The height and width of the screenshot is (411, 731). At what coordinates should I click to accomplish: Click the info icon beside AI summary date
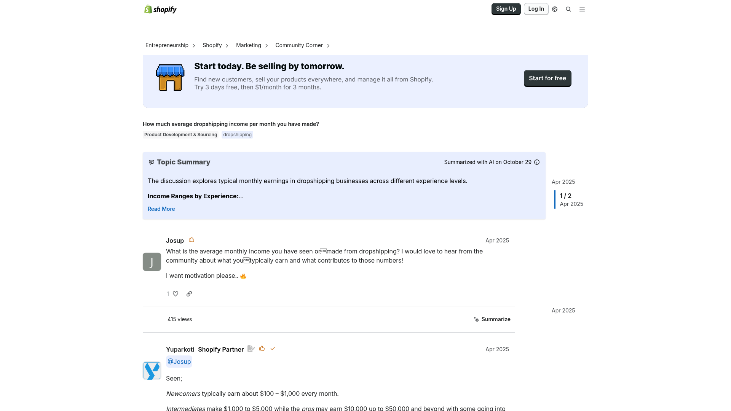pyautogui.click(x=537, y=162)
